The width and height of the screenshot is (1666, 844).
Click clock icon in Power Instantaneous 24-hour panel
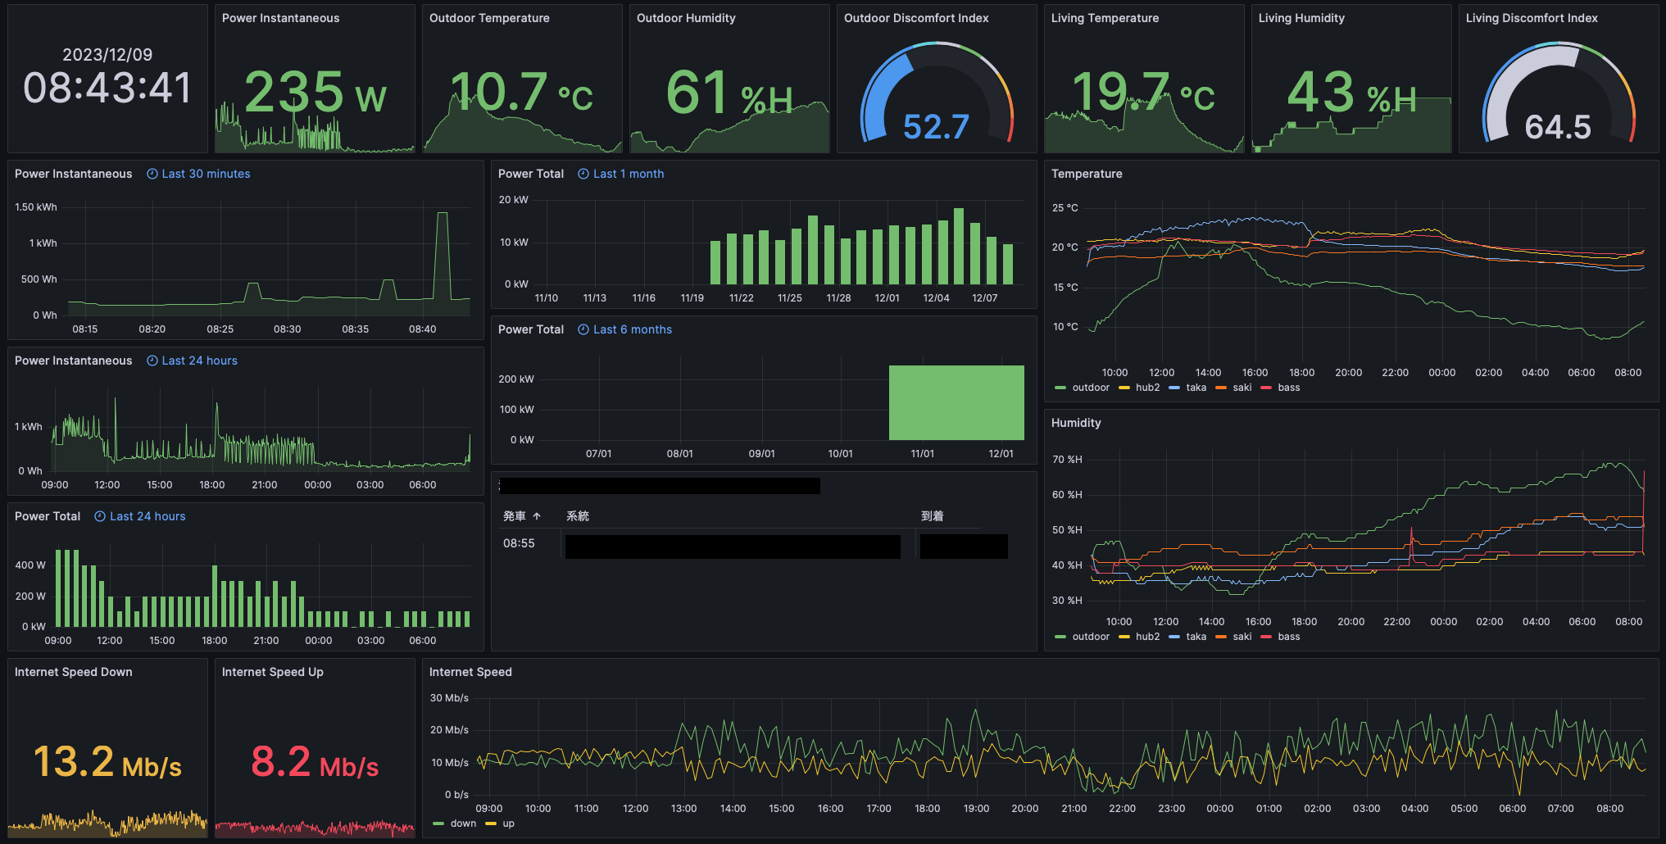[x=152, y=361]
